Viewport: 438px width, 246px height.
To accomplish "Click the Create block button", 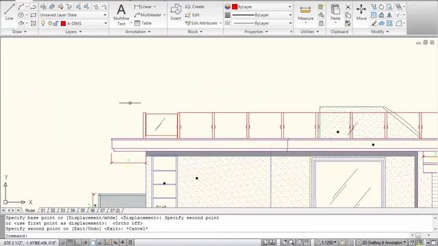I will (194, 6).
